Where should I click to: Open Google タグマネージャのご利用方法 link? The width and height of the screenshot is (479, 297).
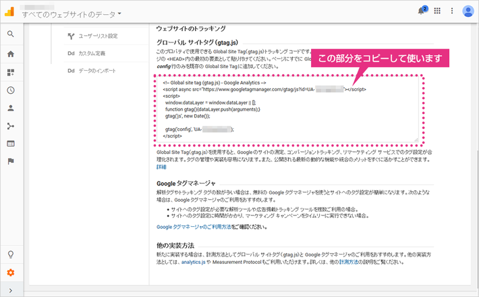(x=194, y=227)
